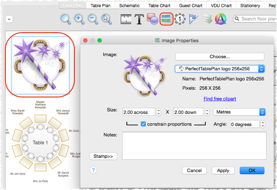Select the magnifier zoom tool
277x190 pixels.
click(x=65, y=19)
